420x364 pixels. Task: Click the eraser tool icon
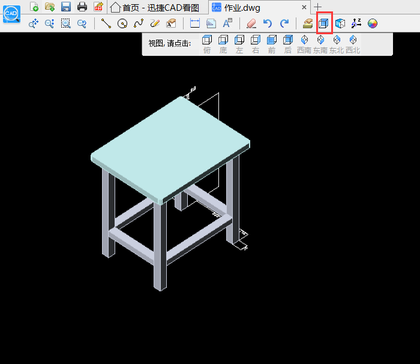[251, 23]
